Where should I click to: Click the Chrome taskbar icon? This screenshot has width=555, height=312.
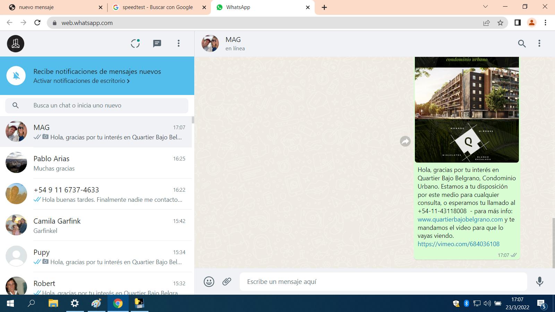click(118, 303)
